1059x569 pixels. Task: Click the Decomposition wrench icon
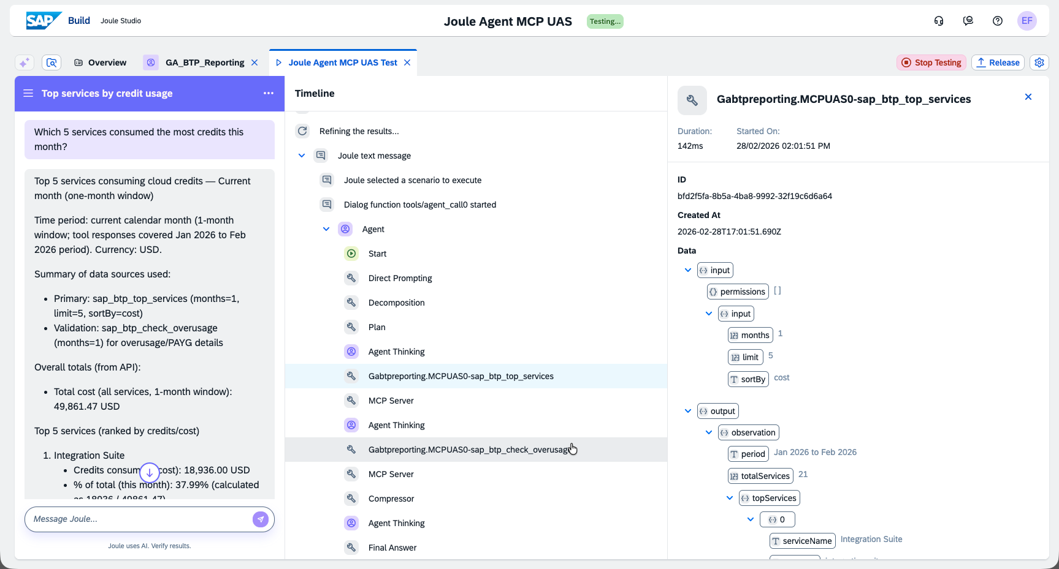pyautogui.click(x=351, y=303)
